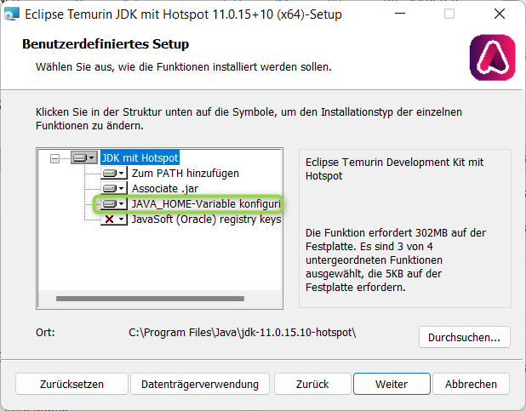This screenshot has width=526, height=411.
Task: Click the installer icon in title bar
Action: pos(11,14)
